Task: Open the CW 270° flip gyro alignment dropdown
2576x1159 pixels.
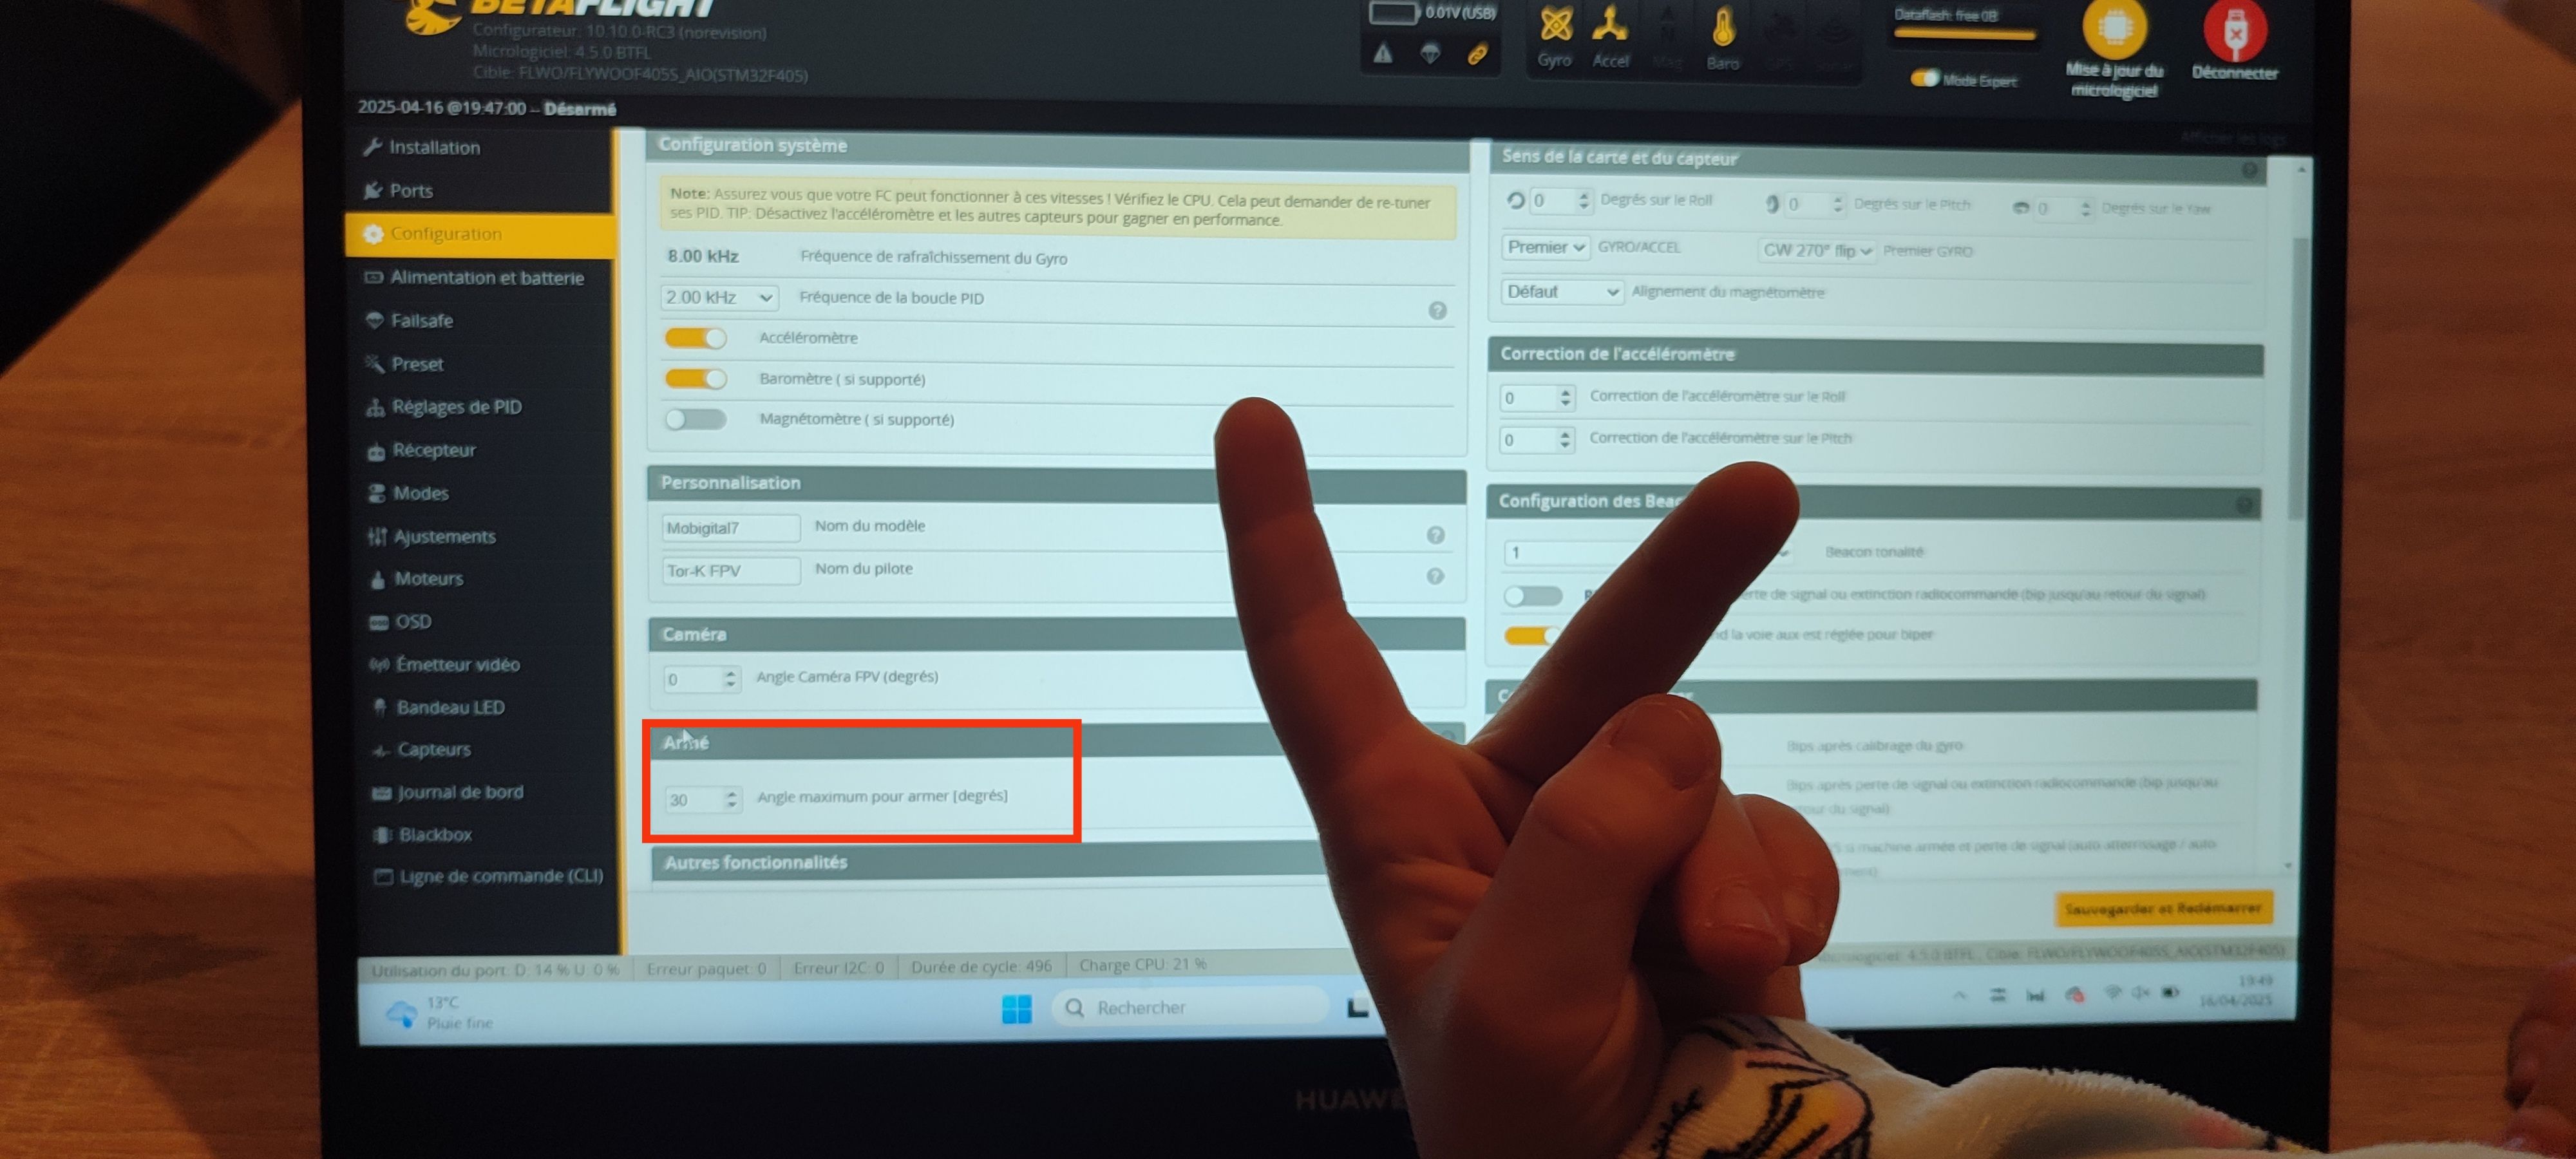Action: click(x=1816, y=251)
